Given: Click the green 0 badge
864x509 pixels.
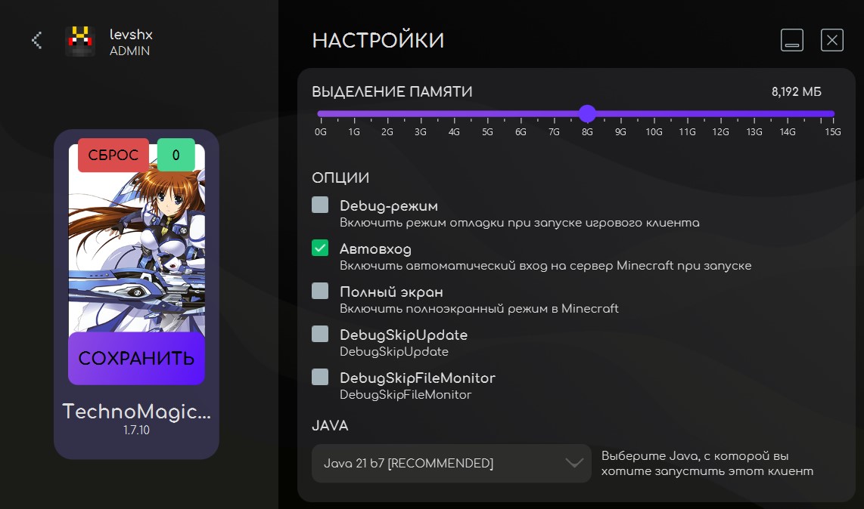Looking at the screenshot, I should 176,155.
